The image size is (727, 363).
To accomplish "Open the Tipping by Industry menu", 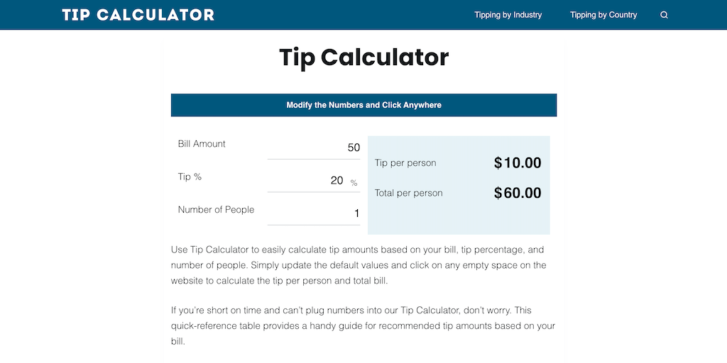I will pyautogui.click(x=508, y=15).
